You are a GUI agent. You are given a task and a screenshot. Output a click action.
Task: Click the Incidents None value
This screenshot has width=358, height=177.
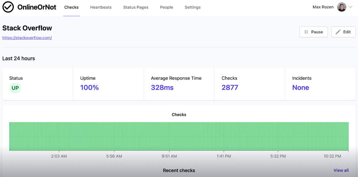click(300, 88)
